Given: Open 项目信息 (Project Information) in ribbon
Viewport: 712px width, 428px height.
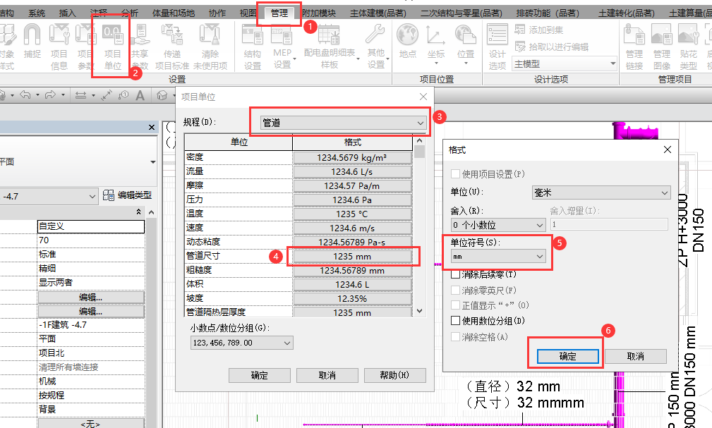Looking at the screenshot, I should point(59,35).
